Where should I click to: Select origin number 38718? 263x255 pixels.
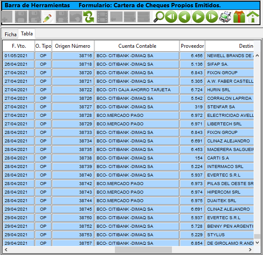(73, 64)
